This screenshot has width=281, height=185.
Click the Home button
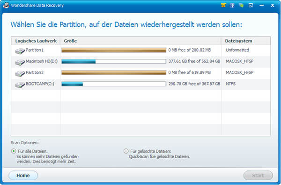(23, 176)
